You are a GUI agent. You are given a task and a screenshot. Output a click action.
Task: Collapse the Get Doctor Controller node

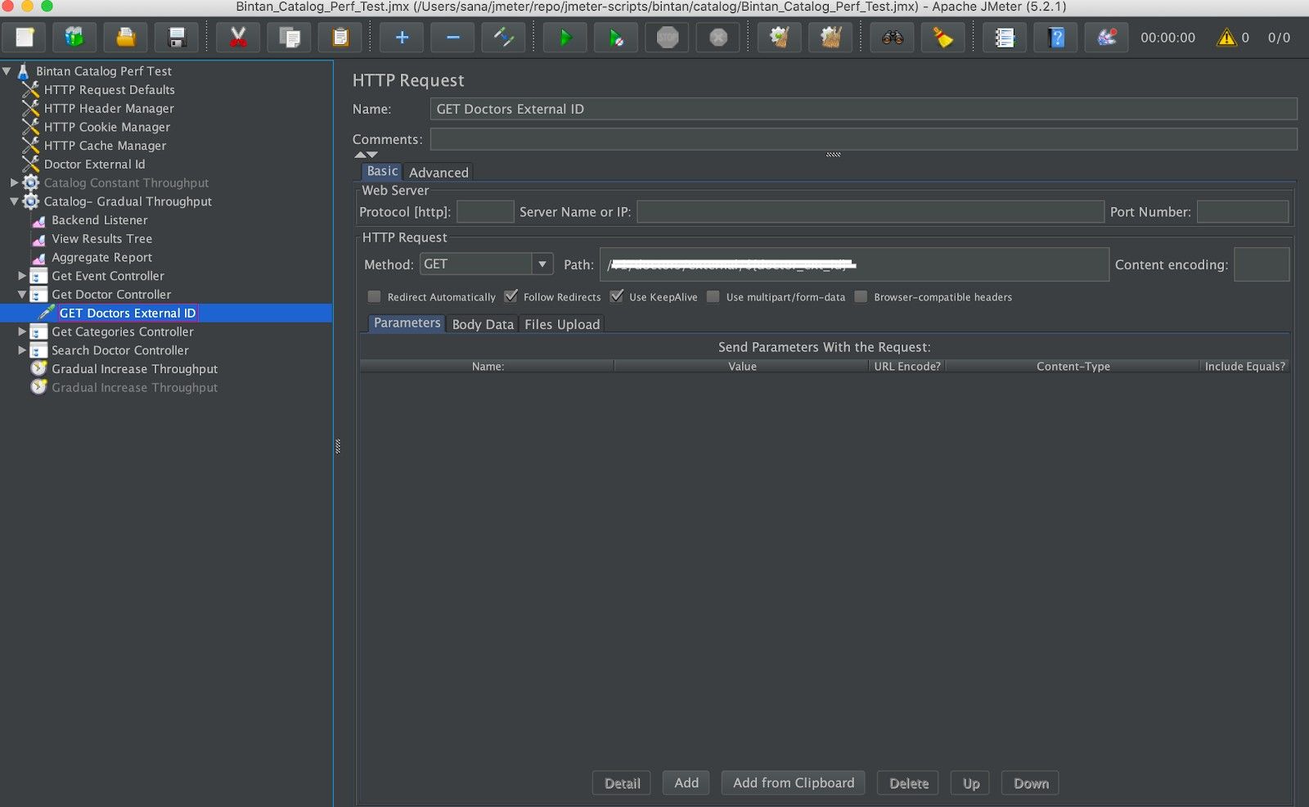click(x=22, y=295)
